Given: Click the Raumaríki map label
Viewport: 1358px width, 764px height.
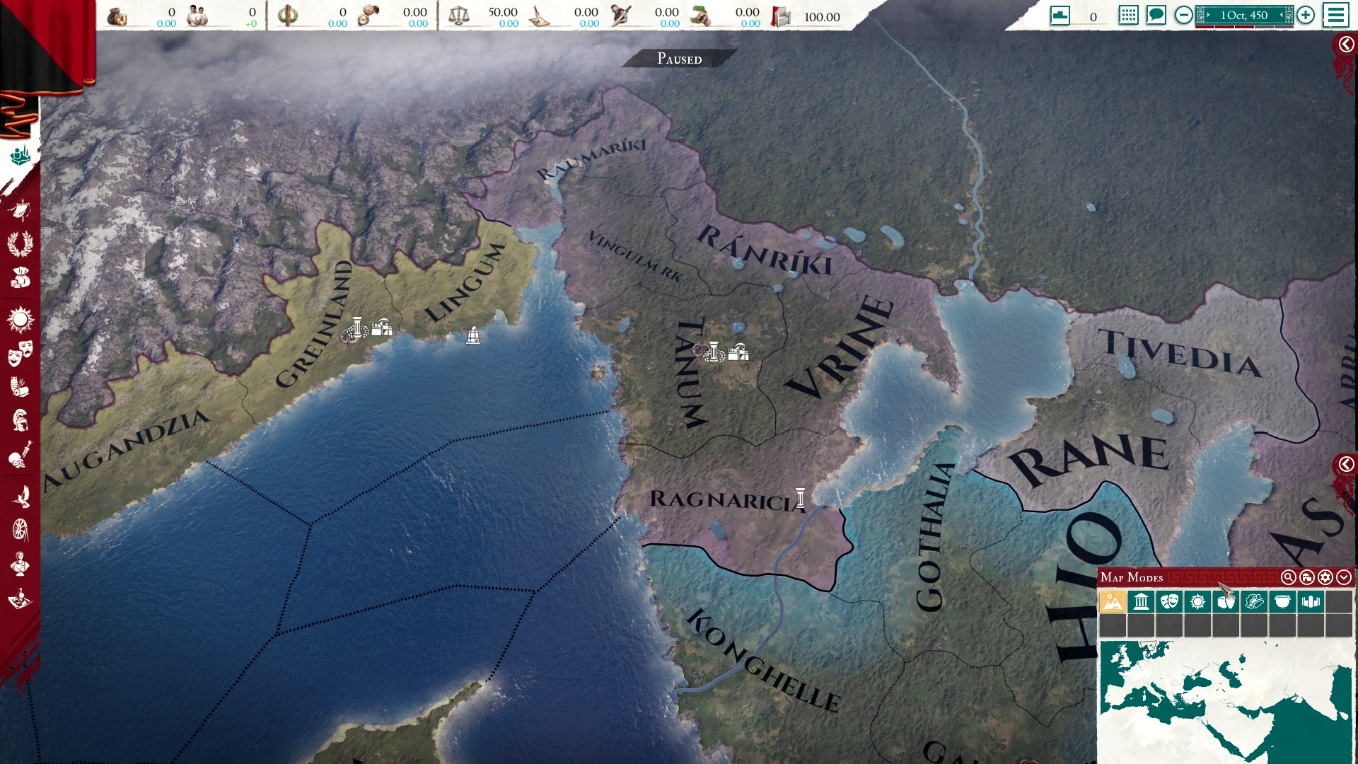Looking at the screenshot, I should [591, 158].
